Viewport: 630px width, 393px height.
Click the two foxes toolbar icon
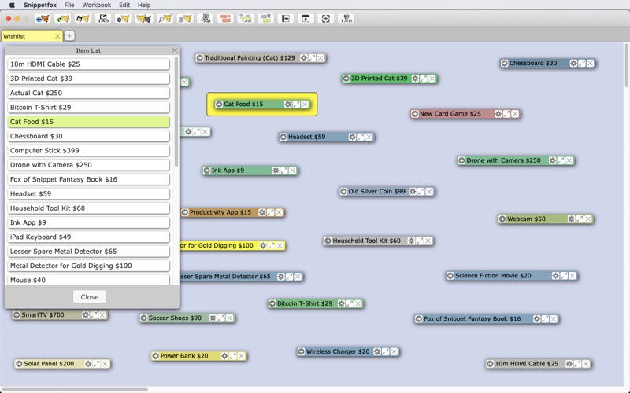click(144, 18)
